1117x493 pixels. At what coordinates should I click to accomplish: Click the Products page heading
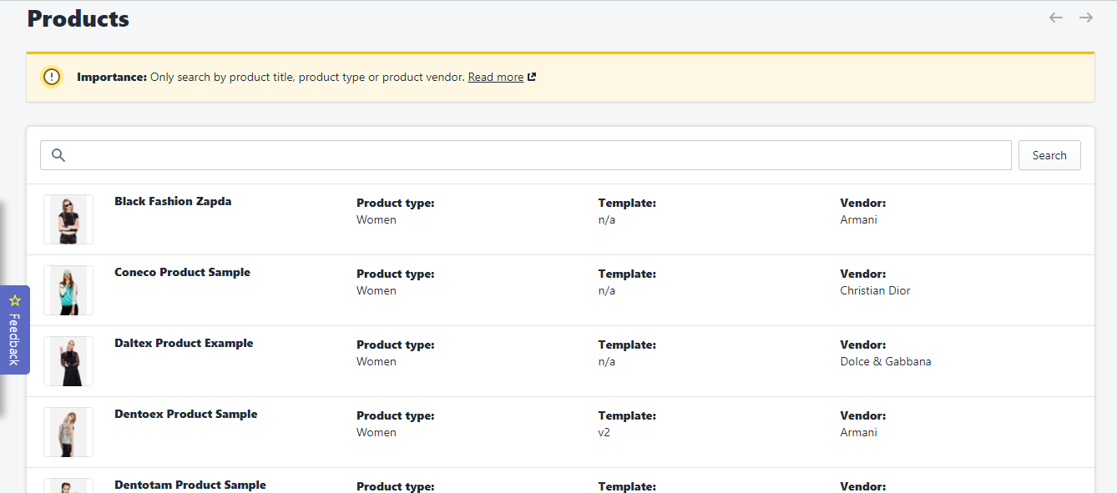point(78,18)
